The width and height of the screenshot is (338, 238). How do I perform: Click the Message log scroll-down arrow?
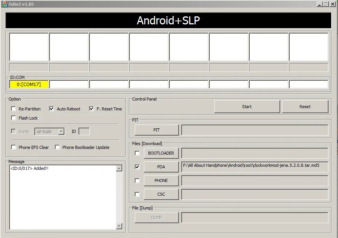tap(119, 226)
